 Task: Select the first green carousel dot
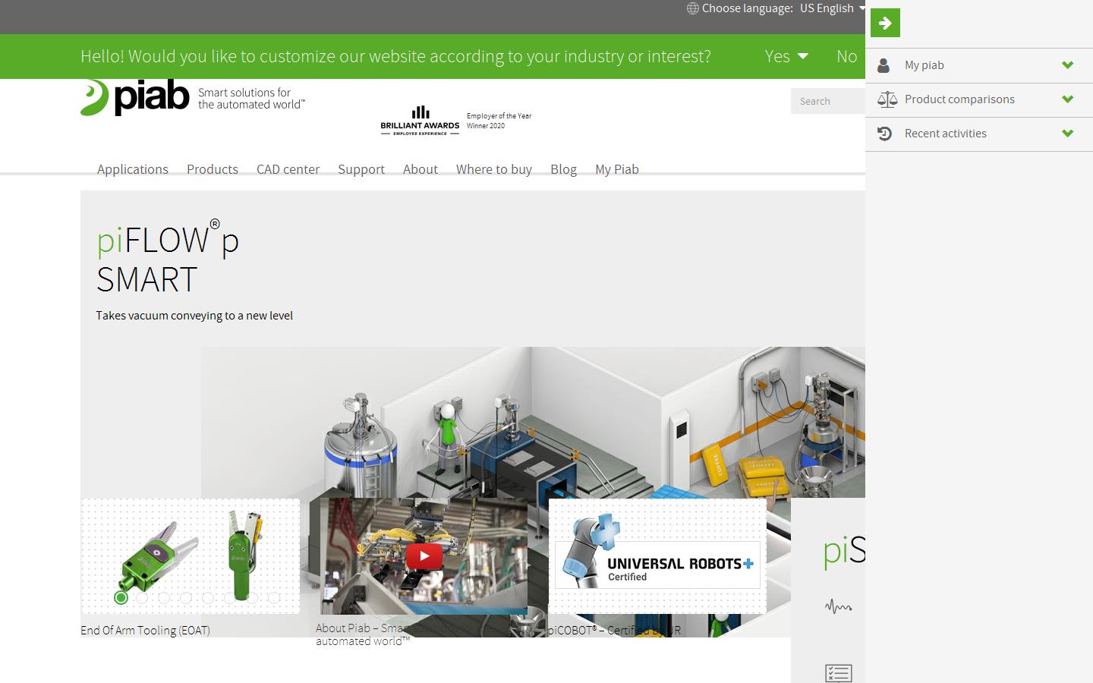pos(121,598)
